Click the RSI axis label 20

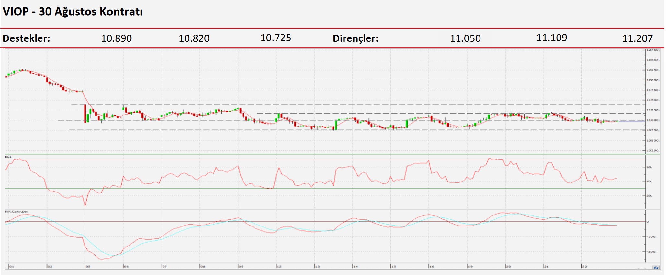(649, 196)
